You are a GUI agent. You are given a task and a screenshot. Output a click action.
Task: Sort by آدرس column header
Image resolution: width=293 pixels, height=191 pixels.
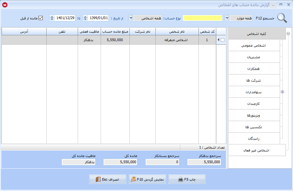click(x=24, y=32)
